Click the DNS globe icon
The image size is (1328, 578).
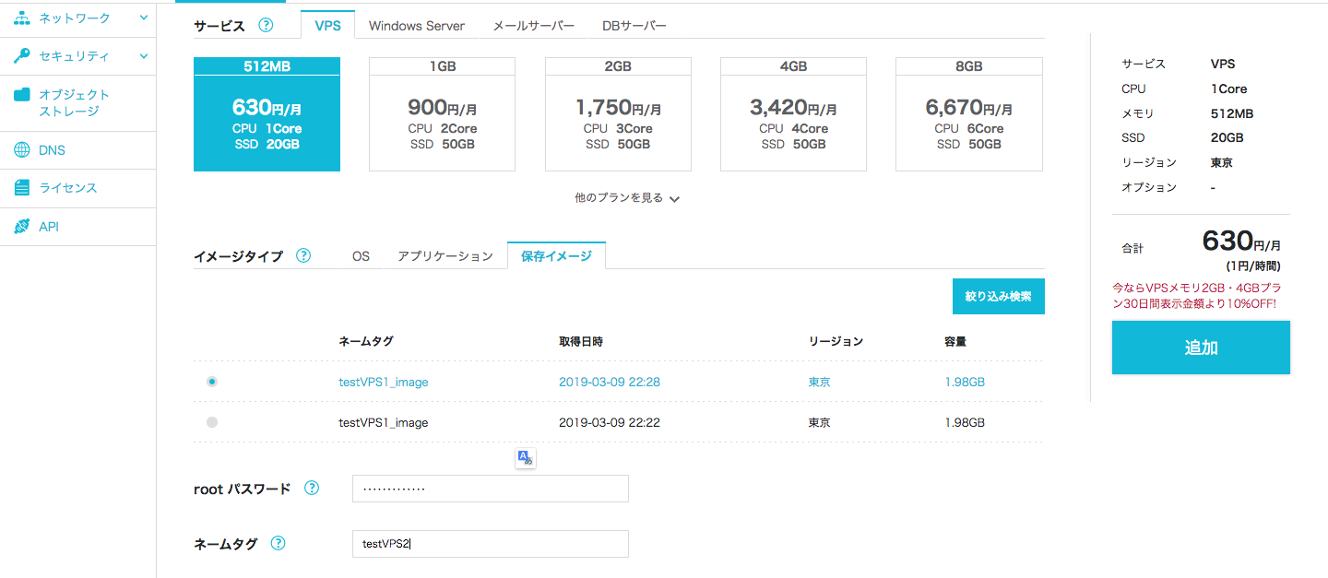(22, 150)
